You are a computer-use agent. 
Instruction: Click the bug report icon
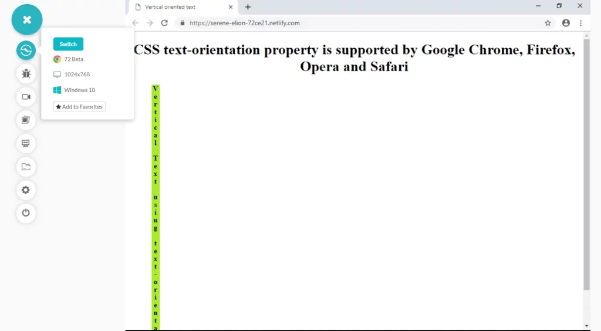pos(26,73)
